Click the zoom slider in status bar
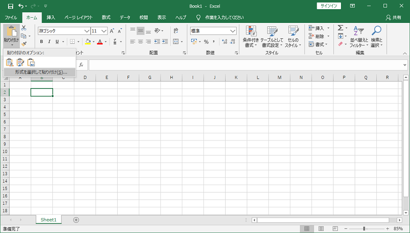The image size is (410, 233). pyautogui.click(x=364, y=229)
